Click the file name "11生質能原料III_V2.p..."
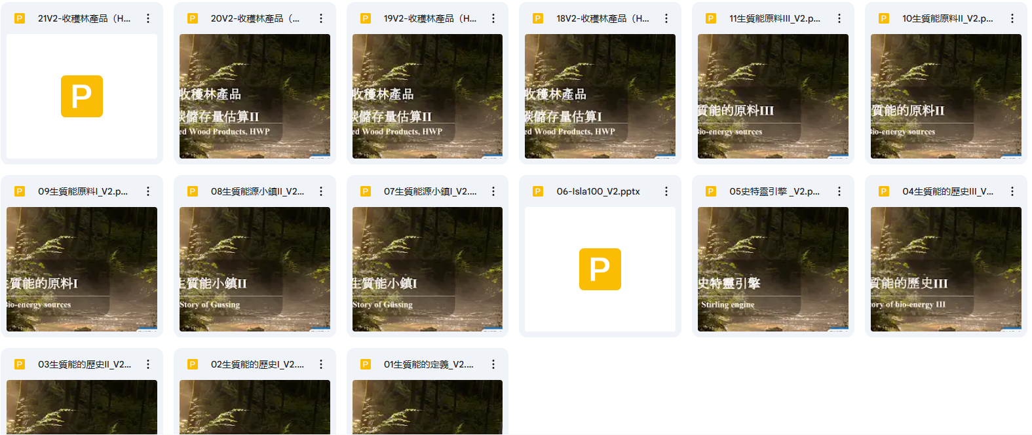 (x=774, y=18)
